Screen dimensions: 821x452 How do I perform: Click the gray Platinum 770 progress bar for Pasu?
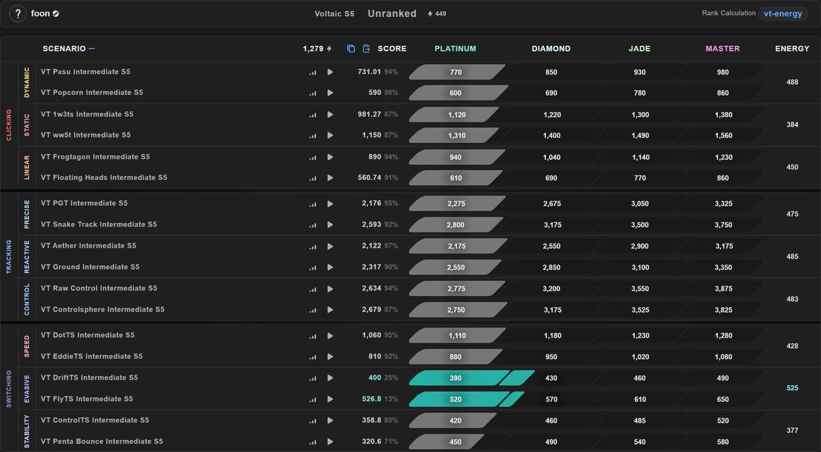[457, 72]
